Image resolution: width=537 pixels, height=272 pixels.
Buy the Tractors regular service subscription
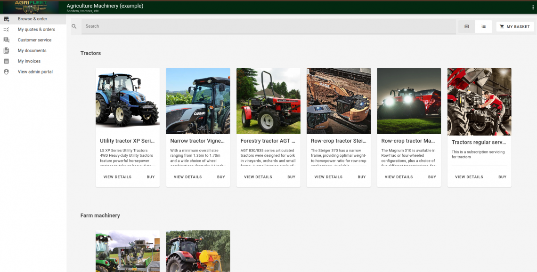[503, 177]
